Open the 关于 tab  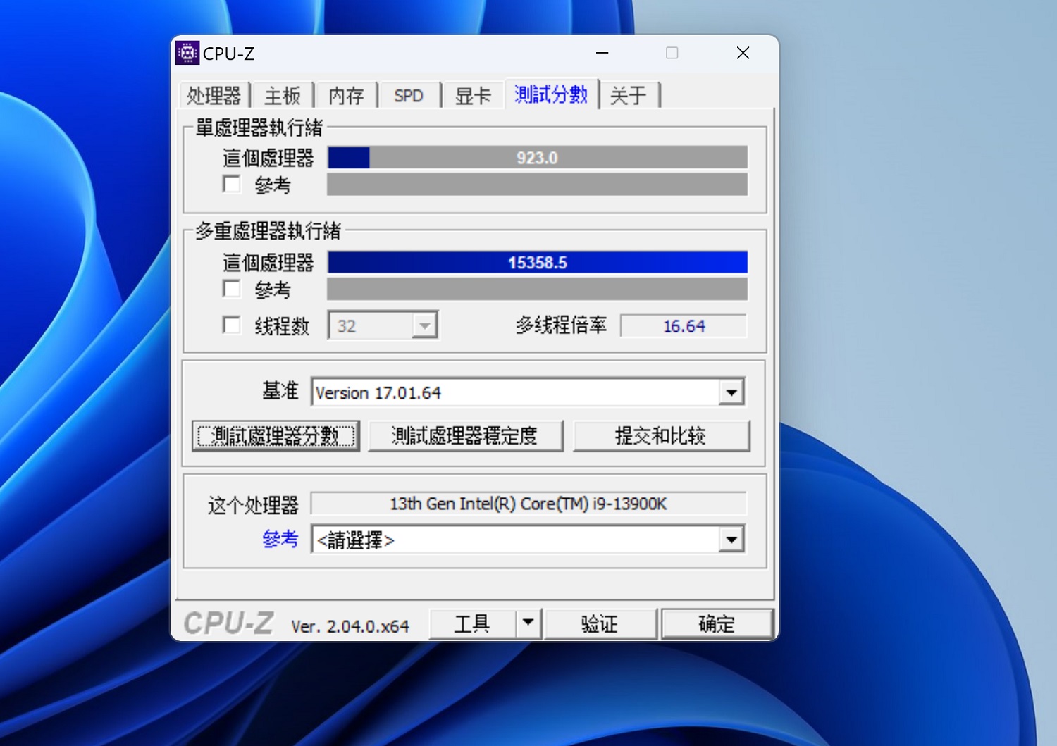coord(628,95)
